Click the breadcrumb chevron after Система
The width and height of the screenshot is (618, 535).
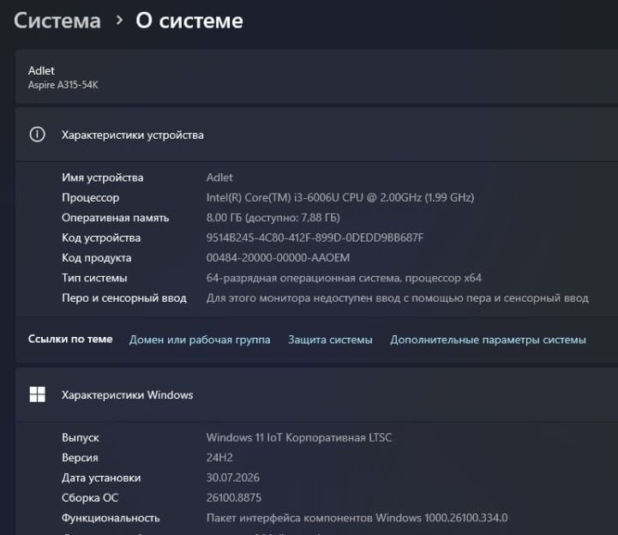pyautogui.click(x=118, y=20)
